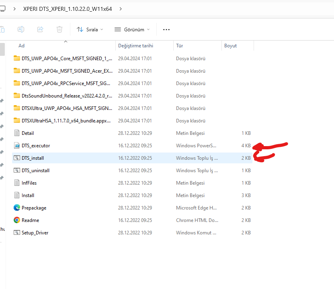Screen dimensions: 334x289
Task: Click the Install text document icon
Action: [17, 195]
